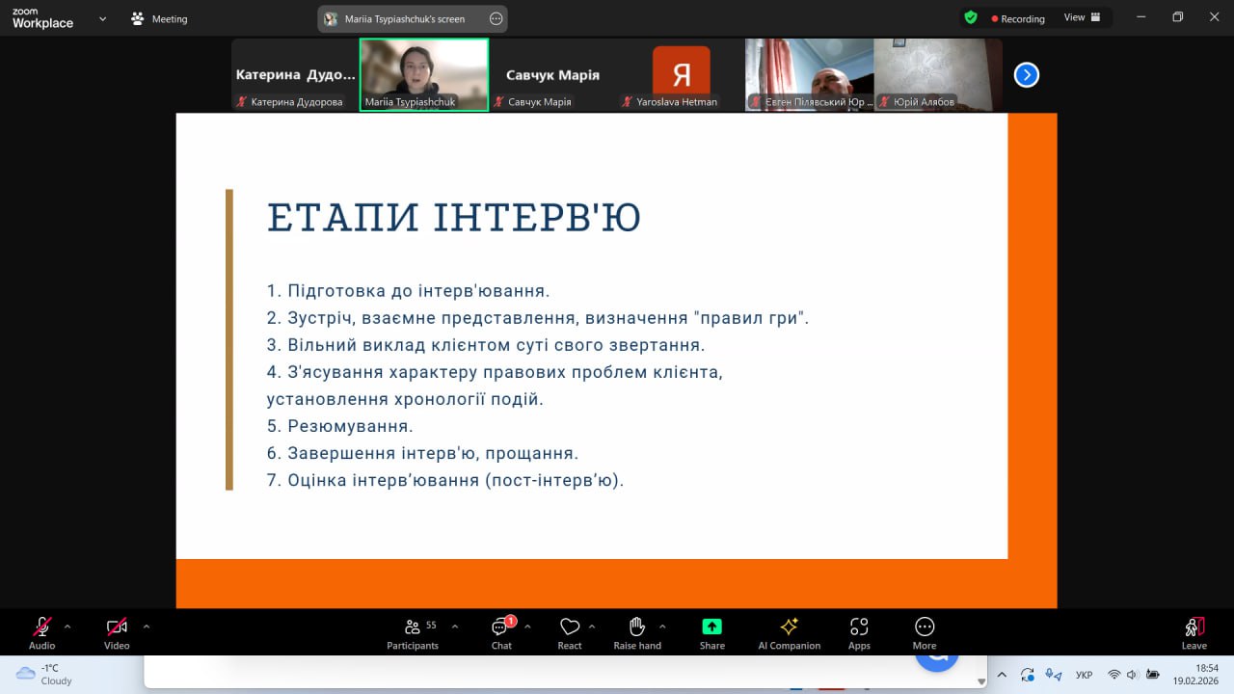The height and width of the screenshot is (694, 1234).
Task: Open AI Companion
Action: [789, 632]
